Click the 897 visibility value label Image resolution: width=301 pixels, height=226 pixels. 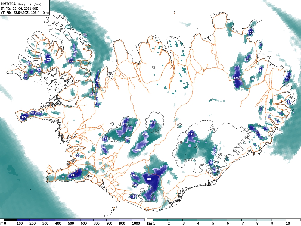pos(69,27)
